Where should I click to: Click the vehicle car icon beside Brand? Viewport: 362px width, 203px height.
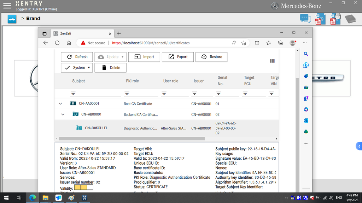point(12,19)
